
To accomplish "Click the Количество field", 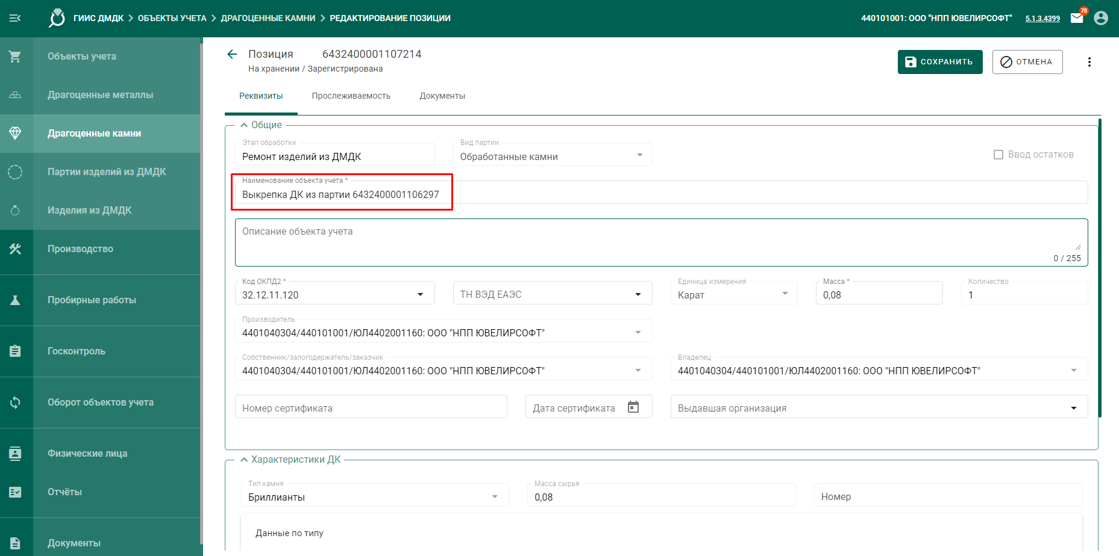I will [x=1024, y=293].
